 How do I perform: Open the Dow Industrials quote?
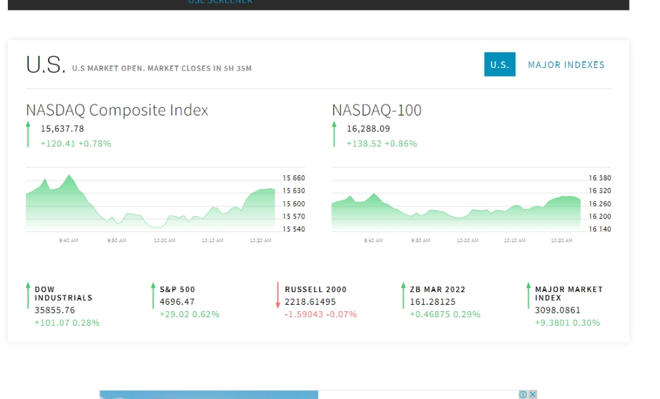[63, 293]
